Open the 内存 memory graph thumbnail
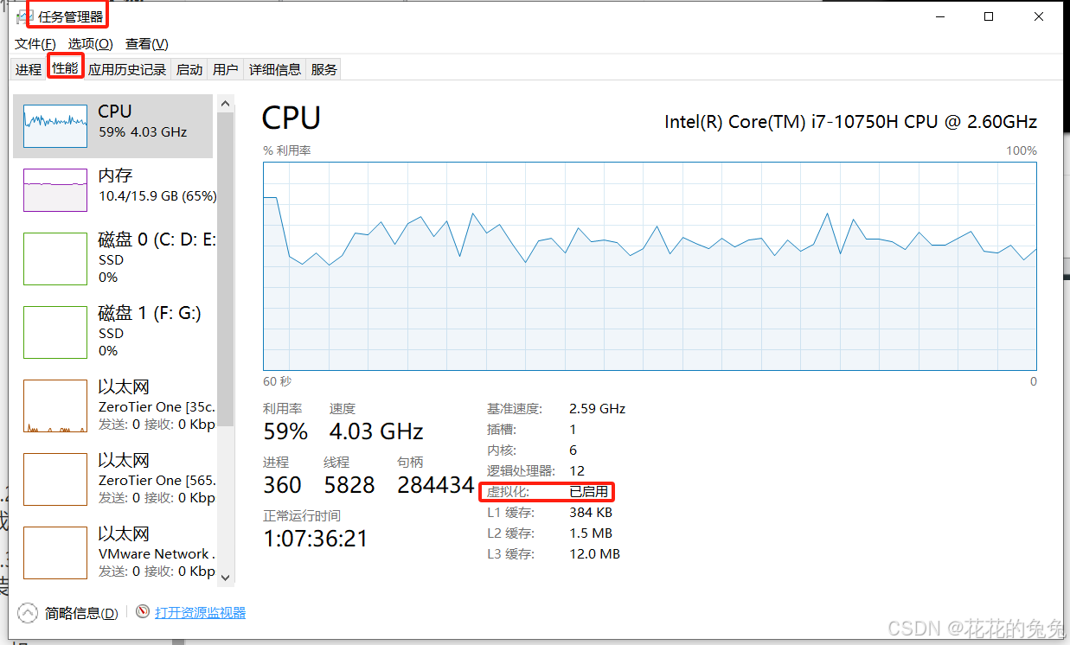This screenshot has height=645, width=1070. point(55,190)
